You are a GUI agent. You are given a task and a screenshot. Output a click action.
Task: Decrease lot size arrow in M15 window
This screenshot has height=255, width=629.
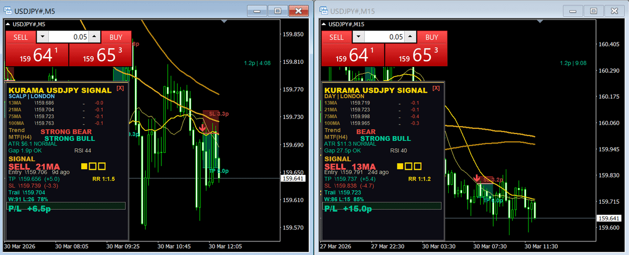(x=358, y=37)
